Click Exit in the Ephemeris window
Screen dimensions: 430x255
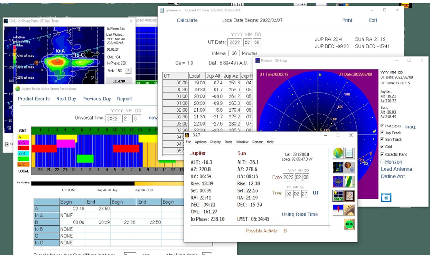pos(373,20)
